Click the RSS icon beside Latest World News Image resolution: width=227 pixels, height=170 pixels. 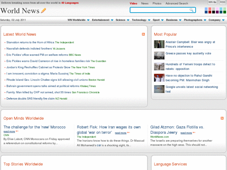[143, 34]
